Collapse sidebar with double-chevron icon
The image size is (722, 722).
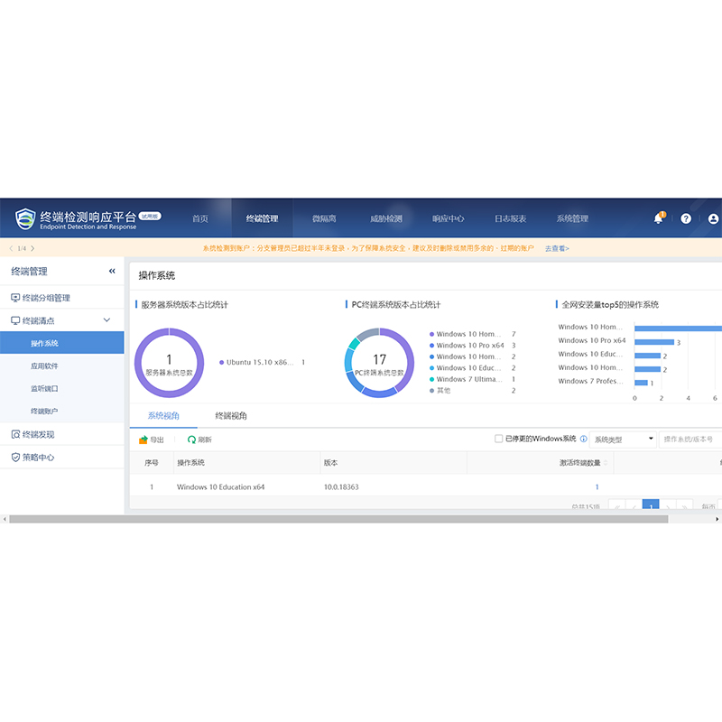pos(112,271)
